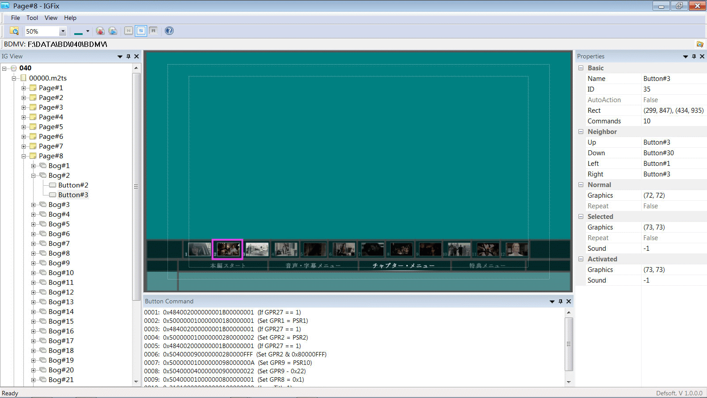Image resolution: width=707 pixels, height=398 pixels.
Task: Click the import graphics disc icon
Action: point(113,31)
